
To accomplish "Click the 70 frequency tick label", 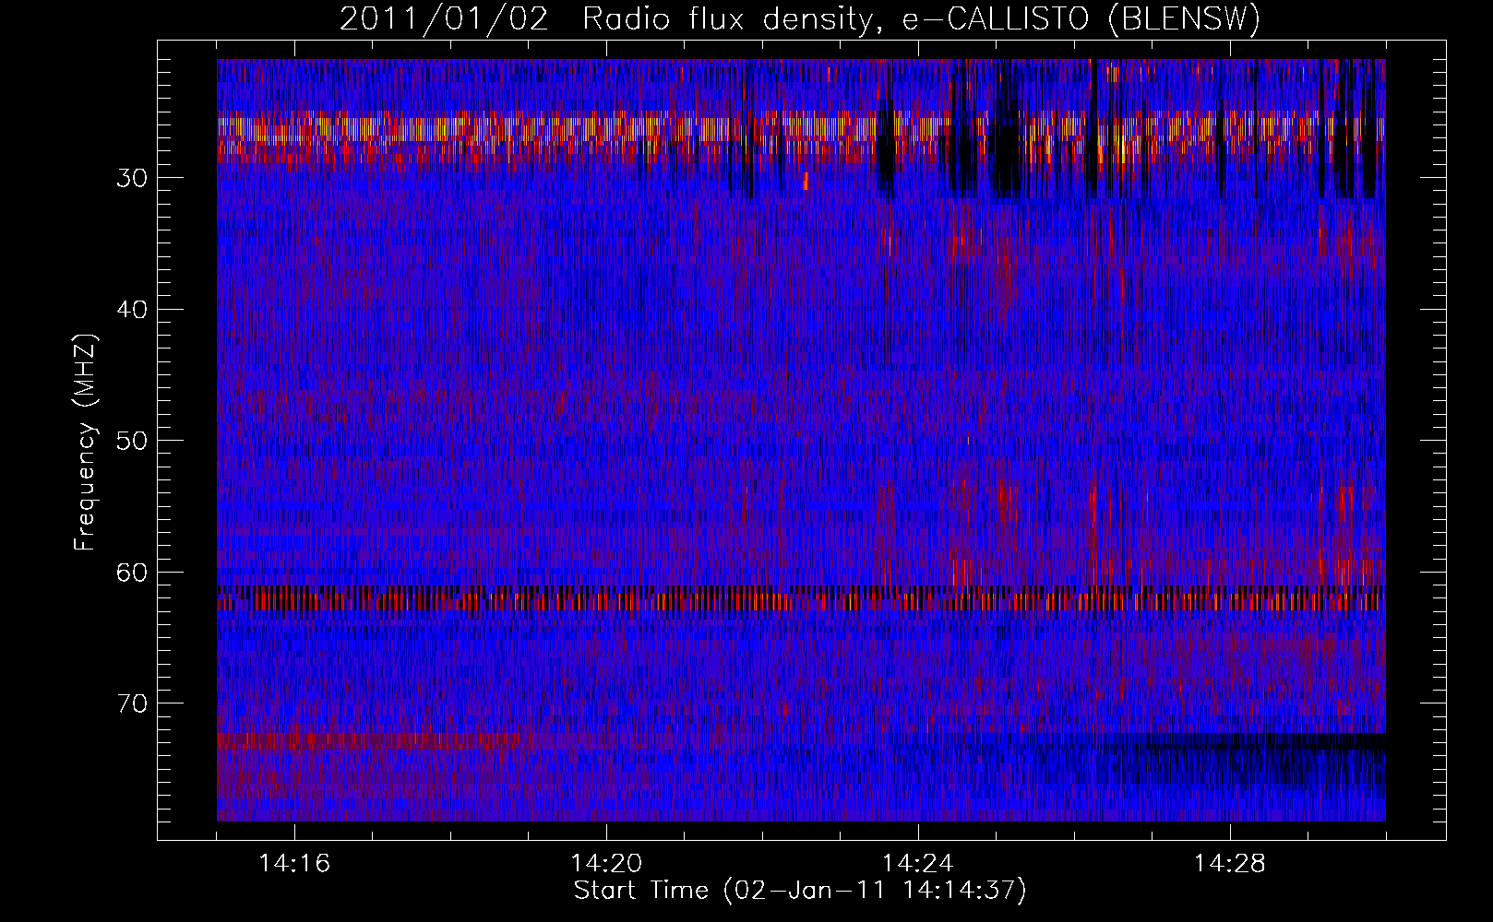I will point(131,703).
